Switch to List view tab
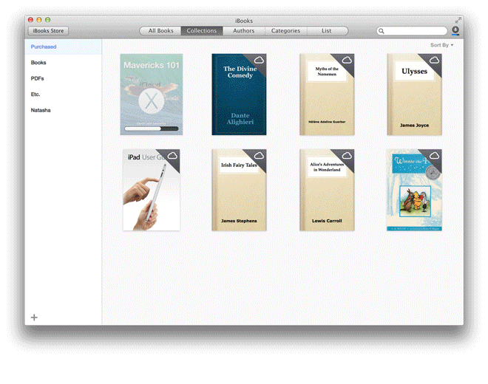 pyautogui.click(x=327, y=31)
